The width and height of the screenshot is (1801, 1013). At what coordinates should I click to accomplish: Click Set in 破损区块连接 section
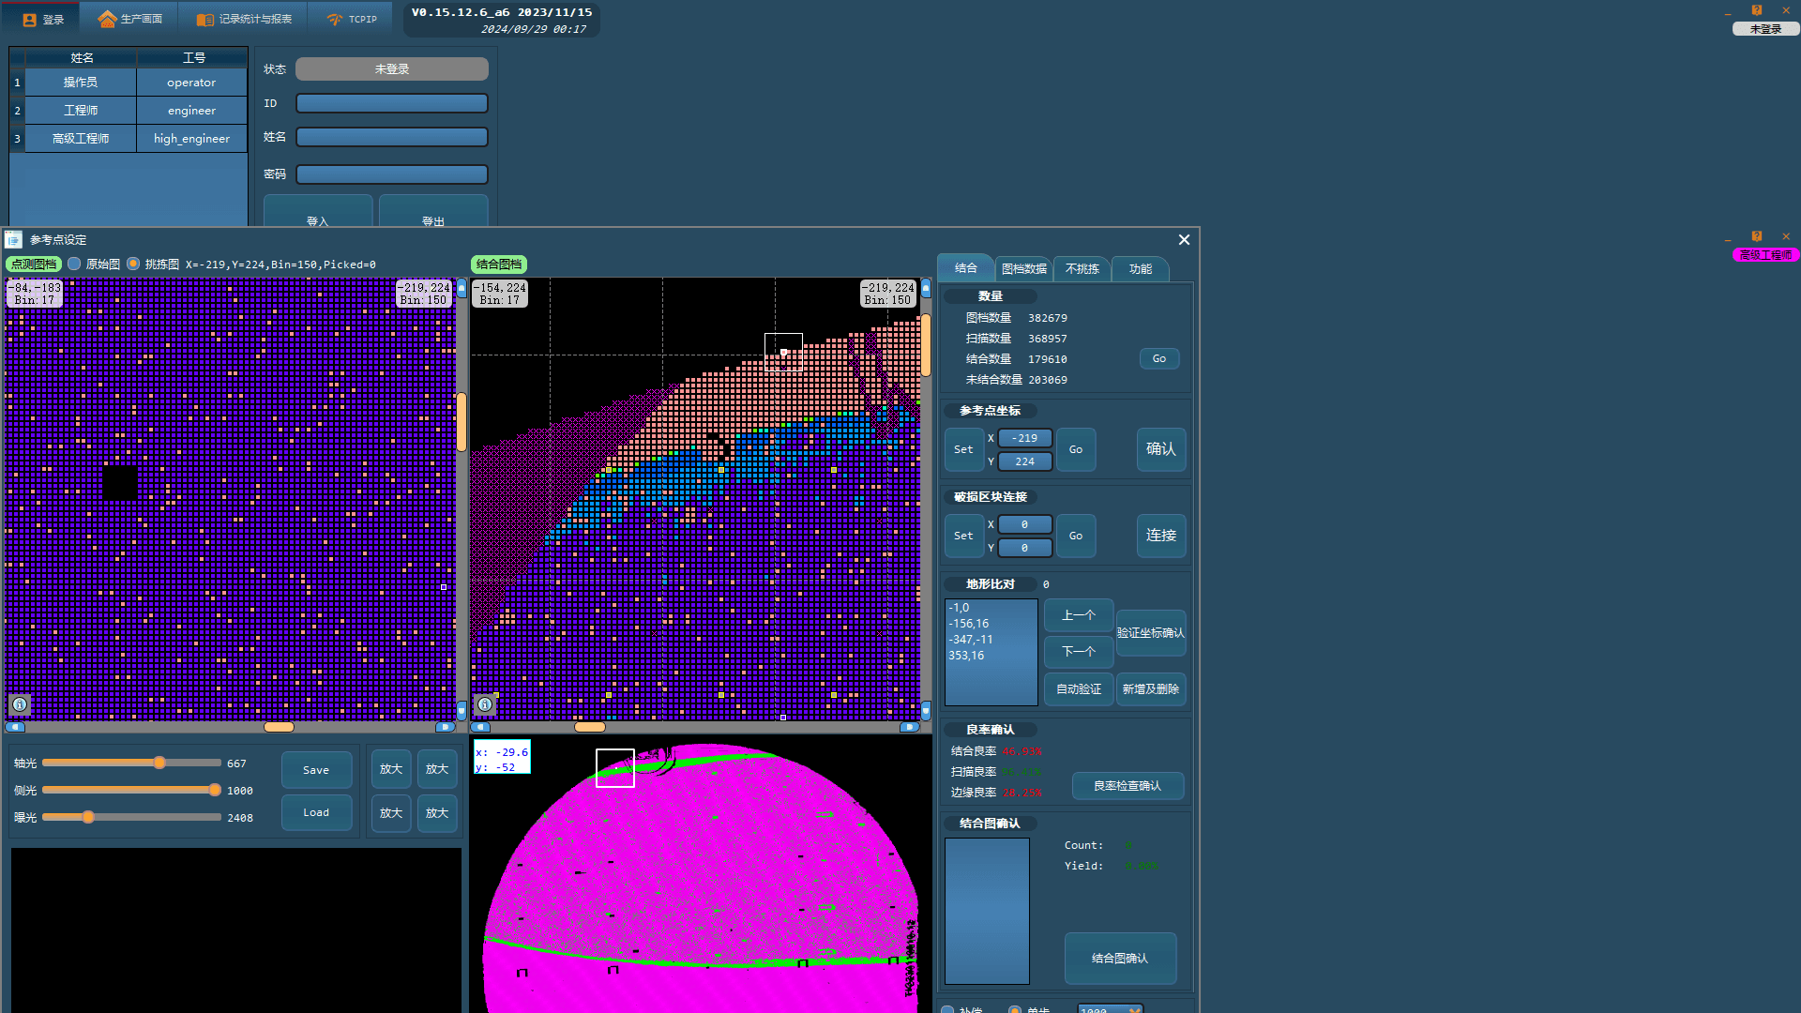(x=963, y=537)
